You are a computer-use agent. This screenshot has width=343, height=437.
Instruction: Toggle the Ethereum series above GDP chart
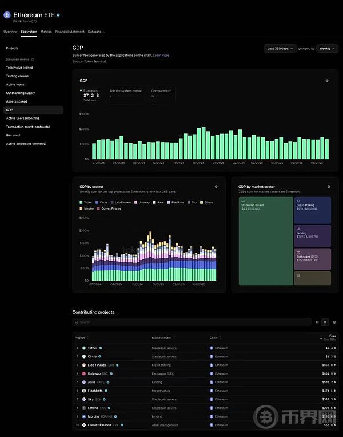(x=90, y=95)
